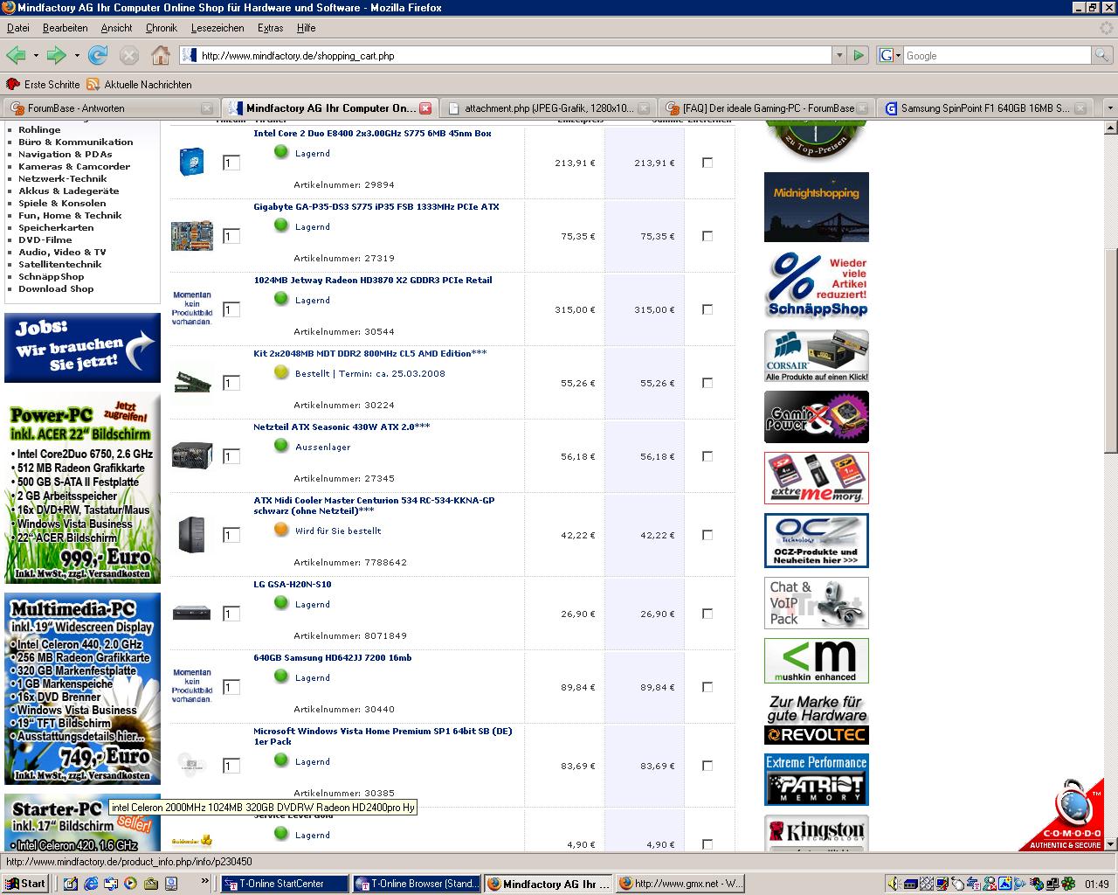Screen dimensions: 1118x895
Task: Tick remove checkbox for Seasonic 430W
Action: [x=707, y=456]
